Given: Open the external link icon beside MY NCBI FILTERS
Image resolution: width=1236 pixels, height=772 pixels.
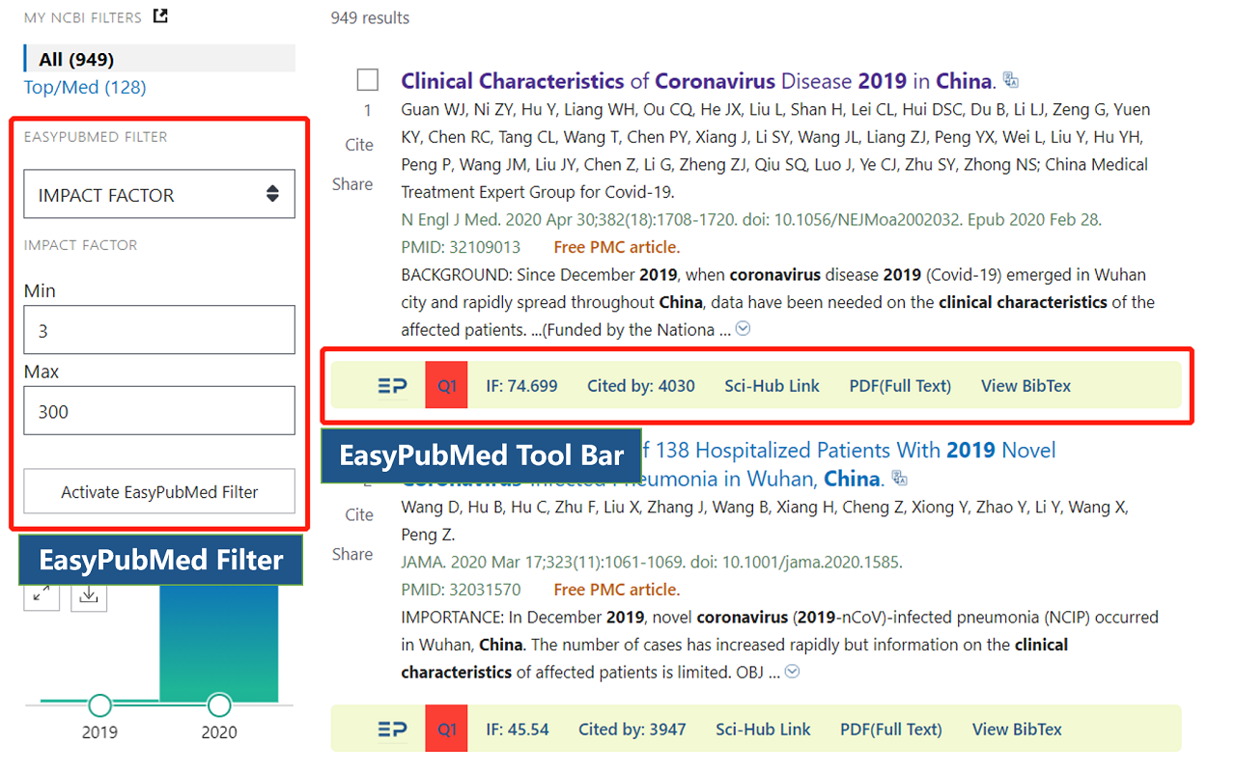Looking at the screenshot, I should point(161,15).
